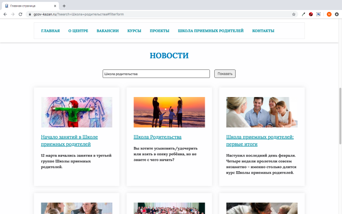Click the НОВОСТИ heading
This screenshot has height=214, width=342.
pos(169,56)
